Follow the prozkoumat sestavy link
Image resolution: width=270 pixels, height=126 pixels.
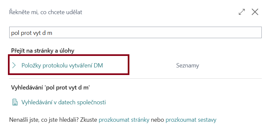191,120
